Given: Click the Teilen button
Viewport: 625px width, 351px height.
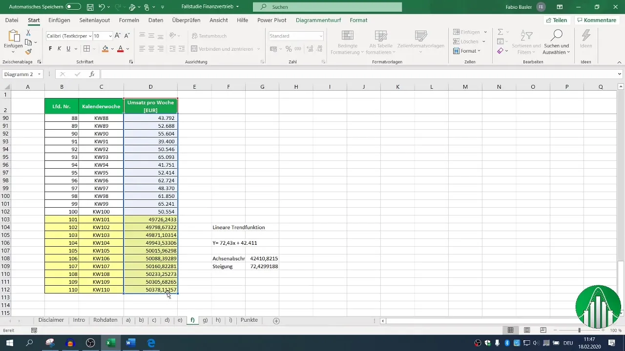Looking at the screenshot, I should (x=557, y=20).
